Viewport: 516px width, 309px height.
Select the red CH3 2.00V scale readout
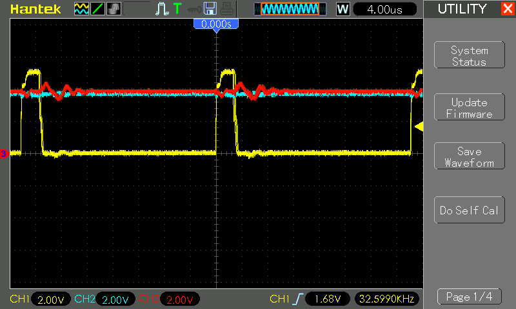pyautogui.click(x=179, y=299)
